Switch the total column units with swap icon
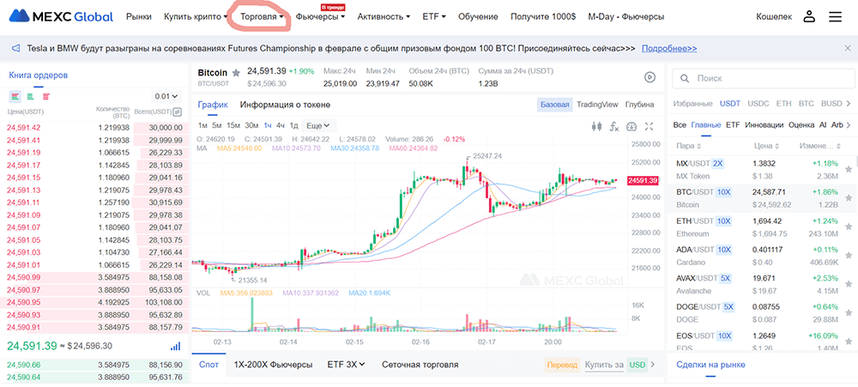The width and height of the screenshot is (858, 387). (177, 112)
